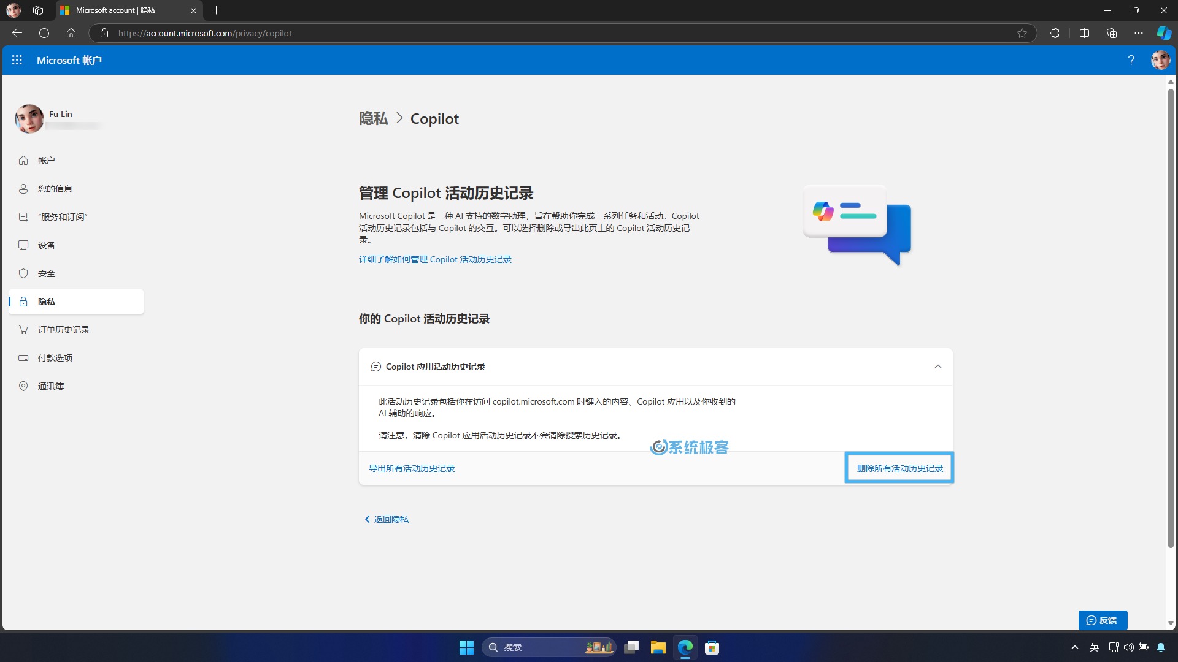Click the 隐私 breadcrumb link

tap(373, 119)
